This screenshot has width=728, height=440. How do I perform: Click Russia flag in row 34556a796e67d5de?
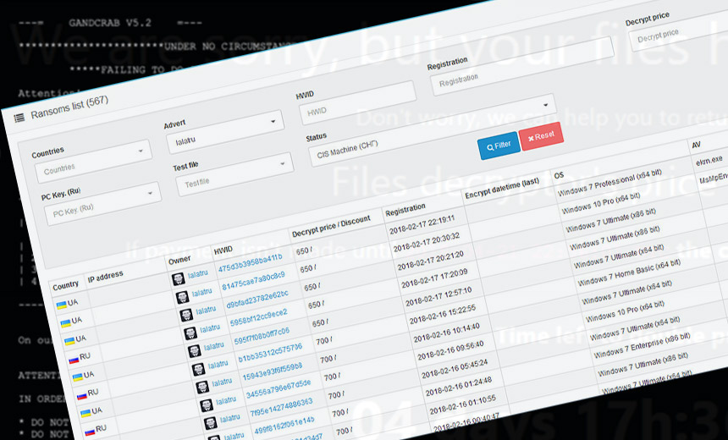point(90,432)
